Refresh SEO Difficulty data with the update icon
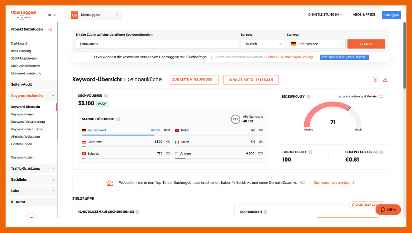The image size is (412, 233). [x=381, y=97]
